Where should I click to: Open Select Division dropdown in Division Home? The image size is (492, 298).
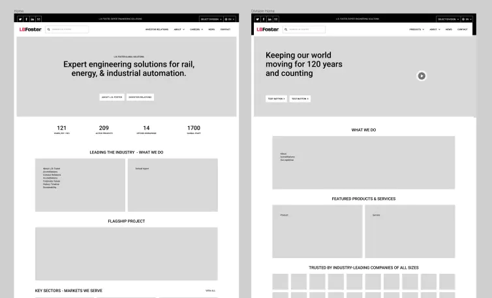coord(448,19)
